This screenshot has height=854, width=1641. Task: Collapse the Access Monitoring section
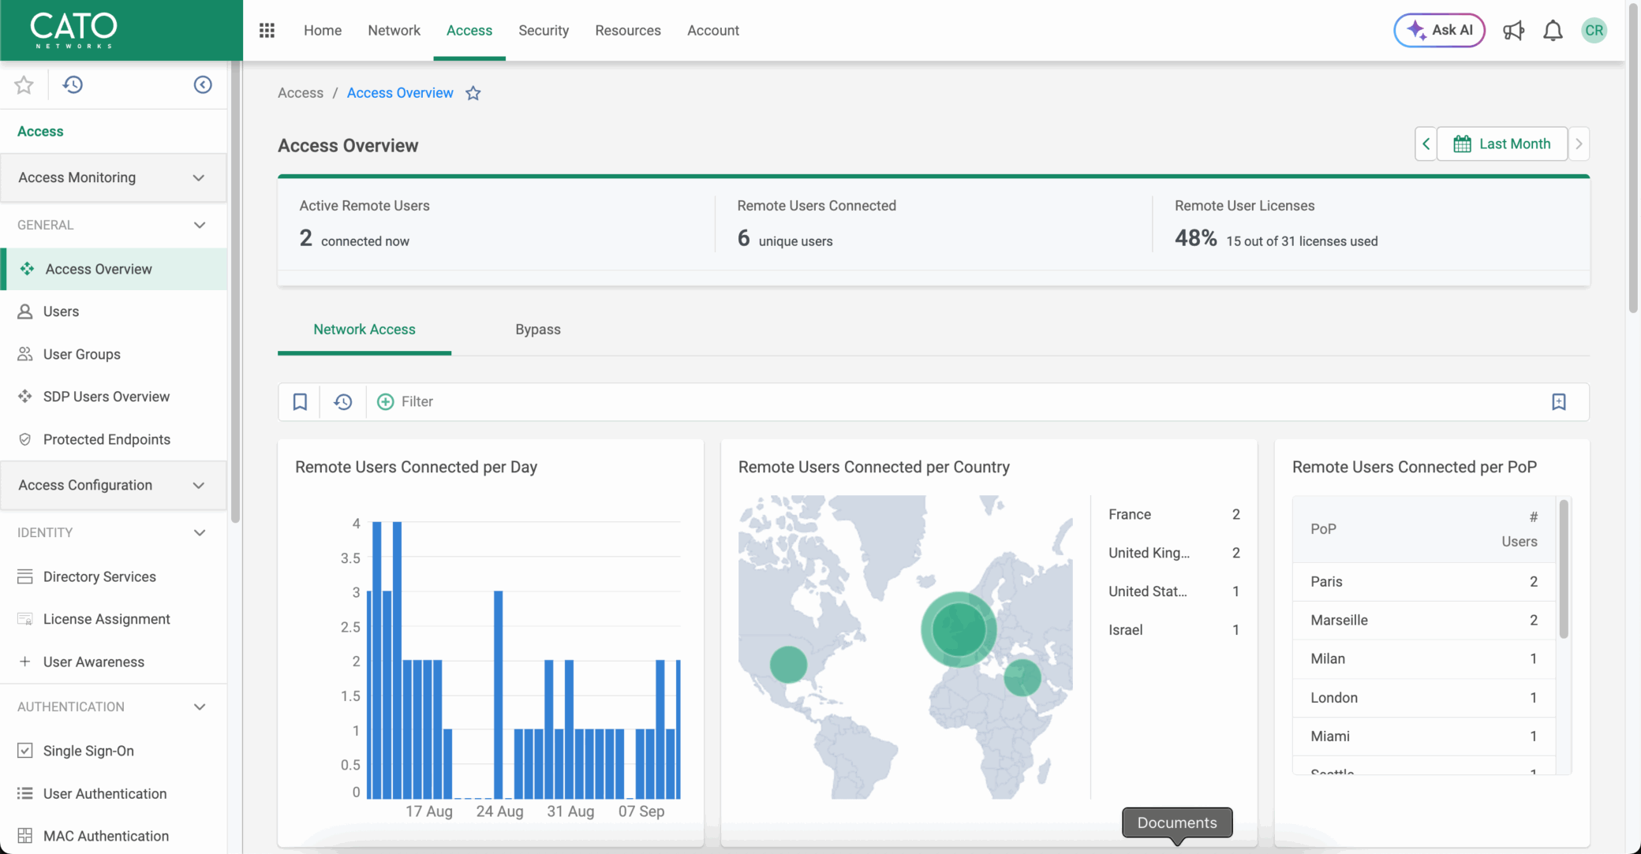[199, 177]
